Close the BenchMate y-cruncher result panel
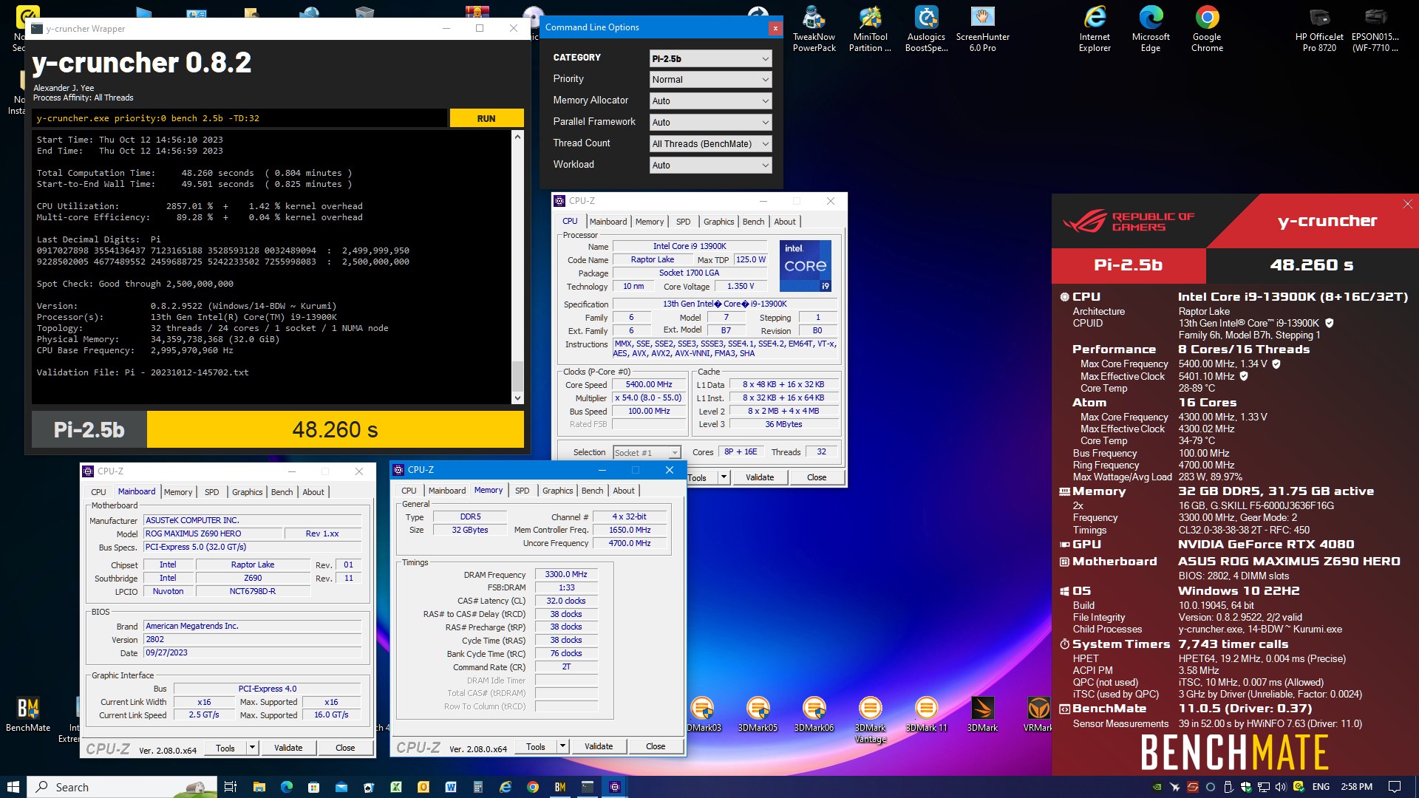Screen dimensions: 1419x798 1407,204
